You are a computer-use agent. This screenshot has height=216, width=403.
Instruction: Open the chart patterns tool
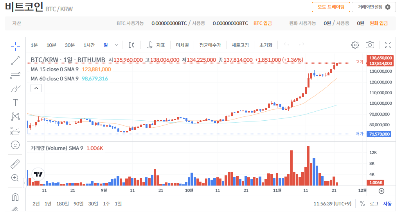click(x=15, y=117)
